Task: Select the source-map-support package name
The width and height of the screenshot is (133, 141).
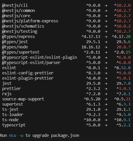Action: pos(23,99)
